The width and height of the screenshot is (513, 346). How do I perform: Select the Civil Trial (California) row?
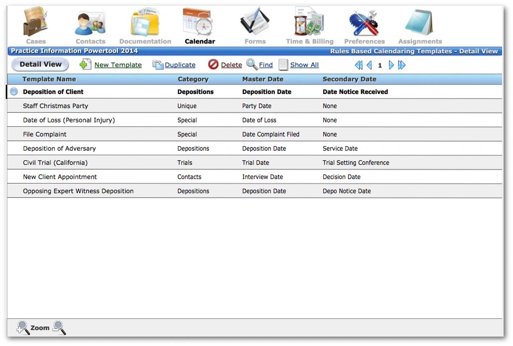[x=55, y=163]
